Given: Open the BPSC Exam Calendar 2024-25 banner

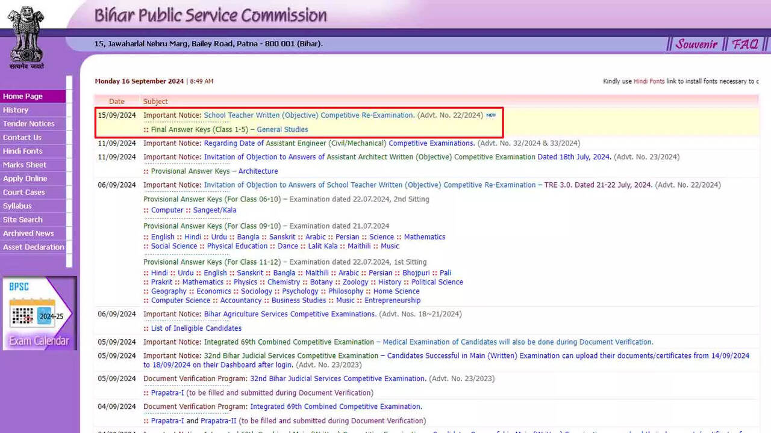Looking at the screenshot, I should point(39,313).
